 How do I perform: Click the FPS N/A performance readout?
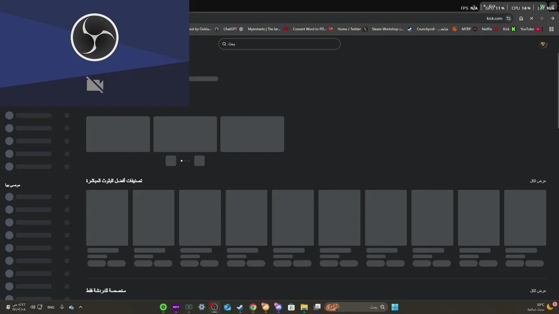pyautogui.click(x=469, y=8)
